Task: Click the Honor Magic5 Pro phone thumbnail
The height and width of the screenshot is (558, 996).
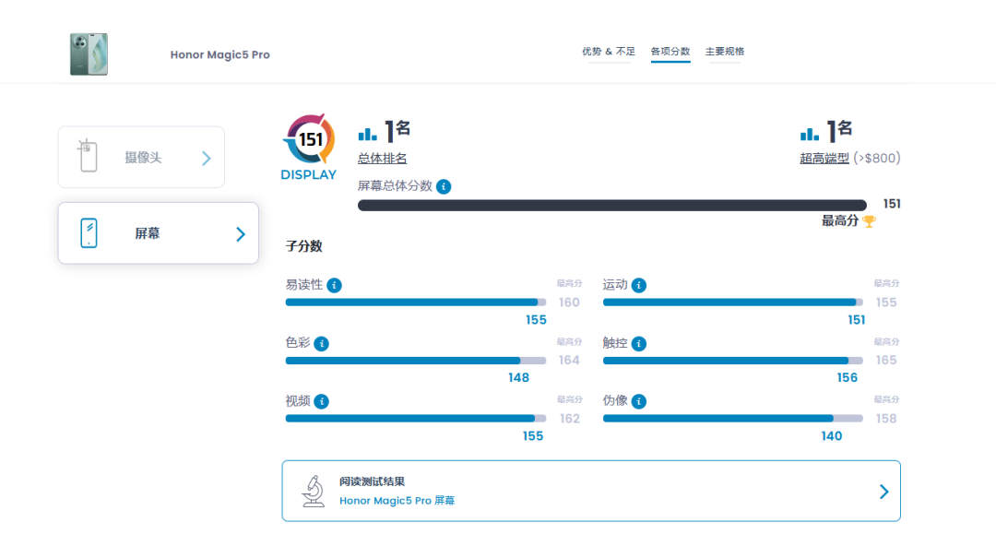Action: [89, 54]
